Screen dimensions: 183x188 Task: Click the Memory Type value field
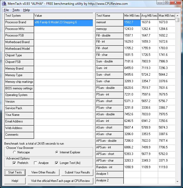63,76
